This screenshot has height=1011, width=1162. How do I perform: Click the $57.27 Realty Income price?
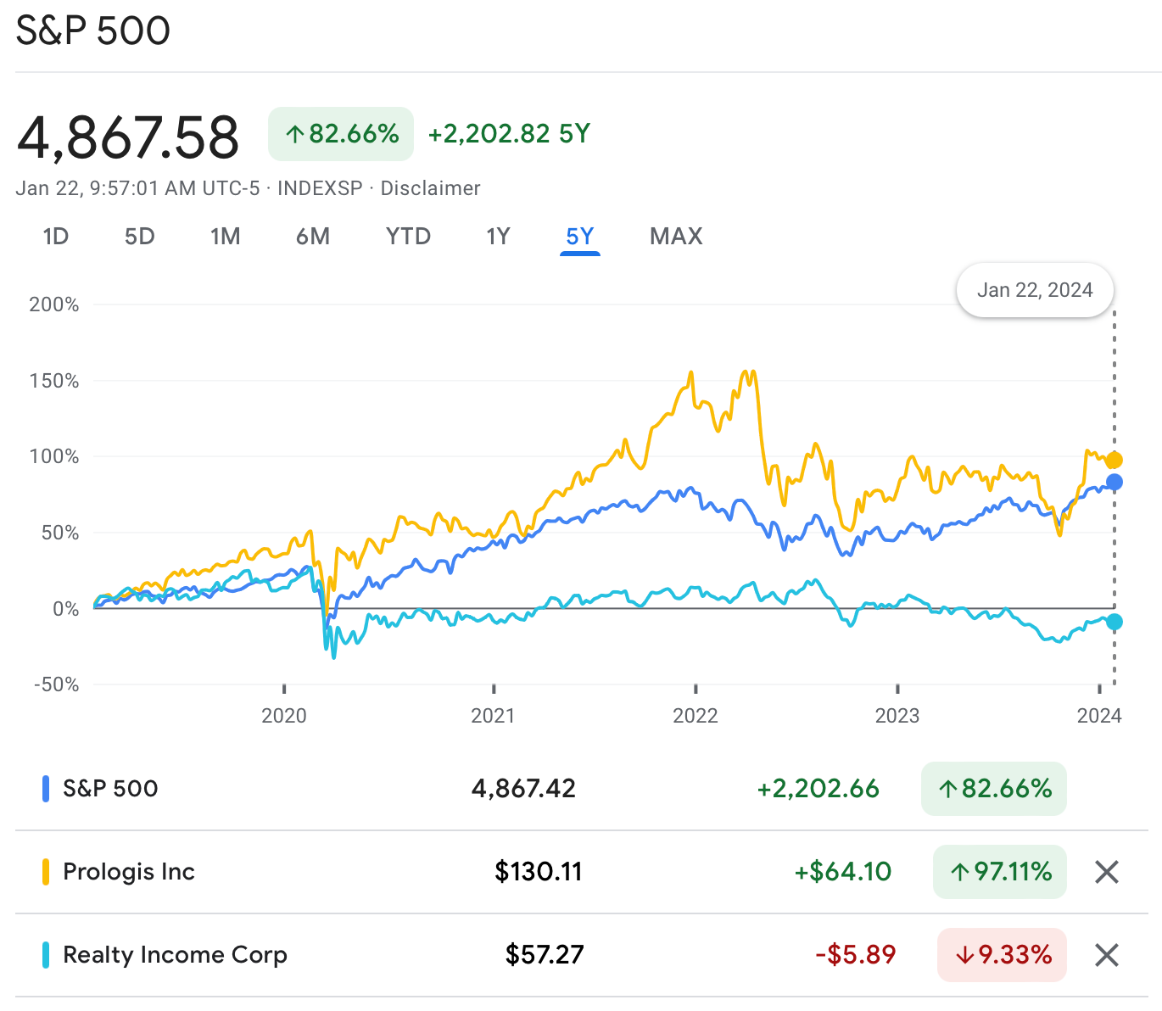point(545,955)
